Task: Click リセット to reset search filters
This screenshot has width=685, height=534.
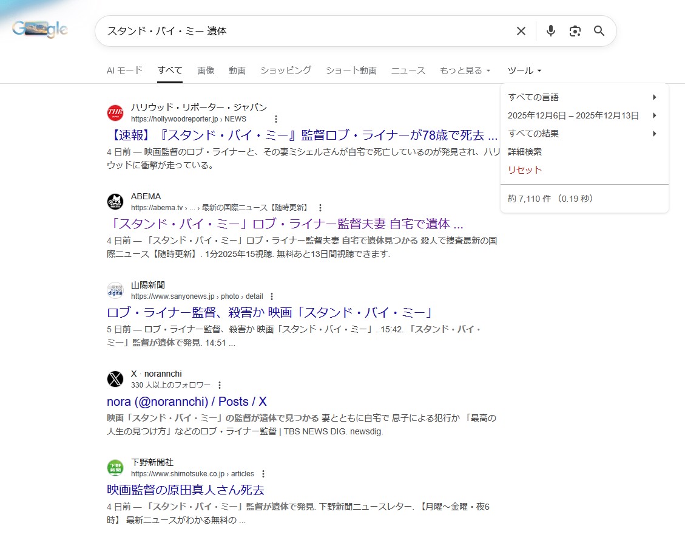Action: tap(525, 170)
